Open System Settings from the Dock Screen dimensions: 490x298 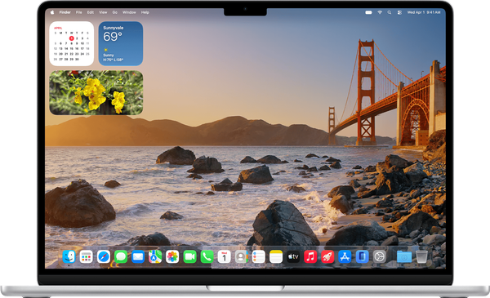[380, 256]
